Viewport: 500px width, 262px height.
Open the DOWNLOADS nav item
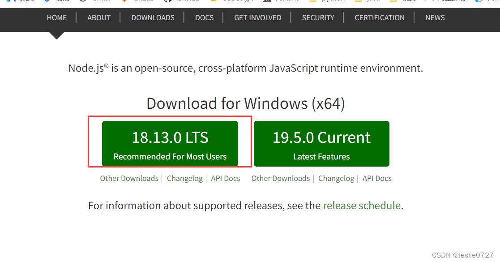tap(153, 17)
